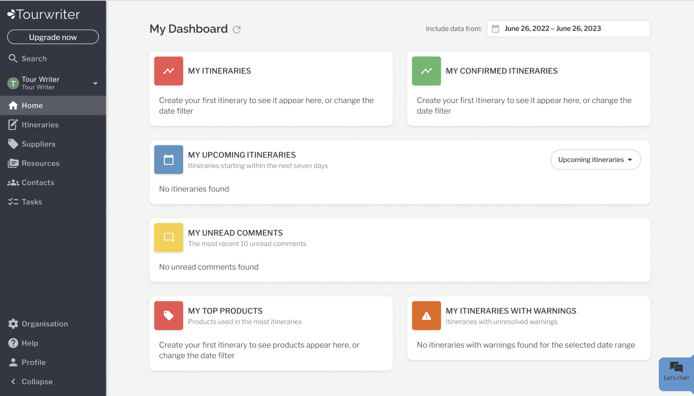Open the date range picker
Viewport: 694px width, 396px height.
click(568, 28)
